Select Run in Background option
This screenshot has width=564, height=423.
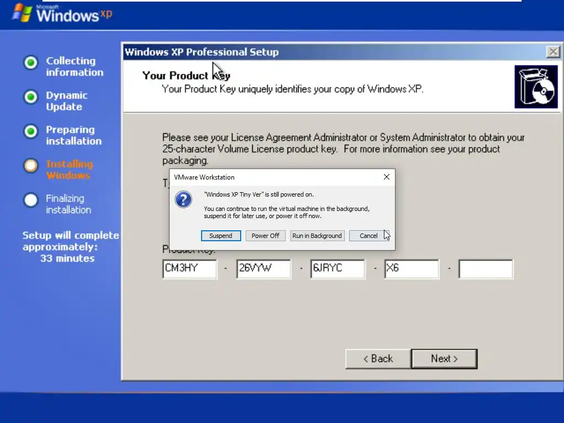coord(317,236)
